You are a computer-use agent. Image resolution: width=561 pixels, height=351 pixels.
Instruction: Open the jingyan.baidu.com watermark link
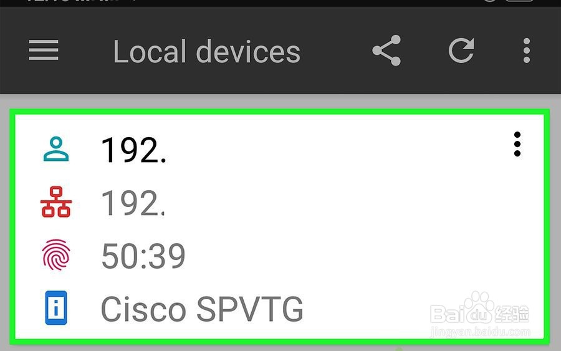(x=480, y=332)
